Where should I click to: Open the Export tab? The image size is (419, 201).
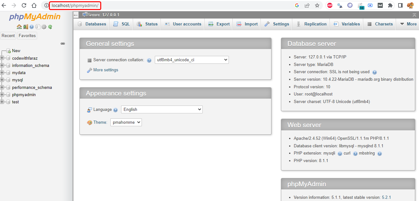point(219,24)
